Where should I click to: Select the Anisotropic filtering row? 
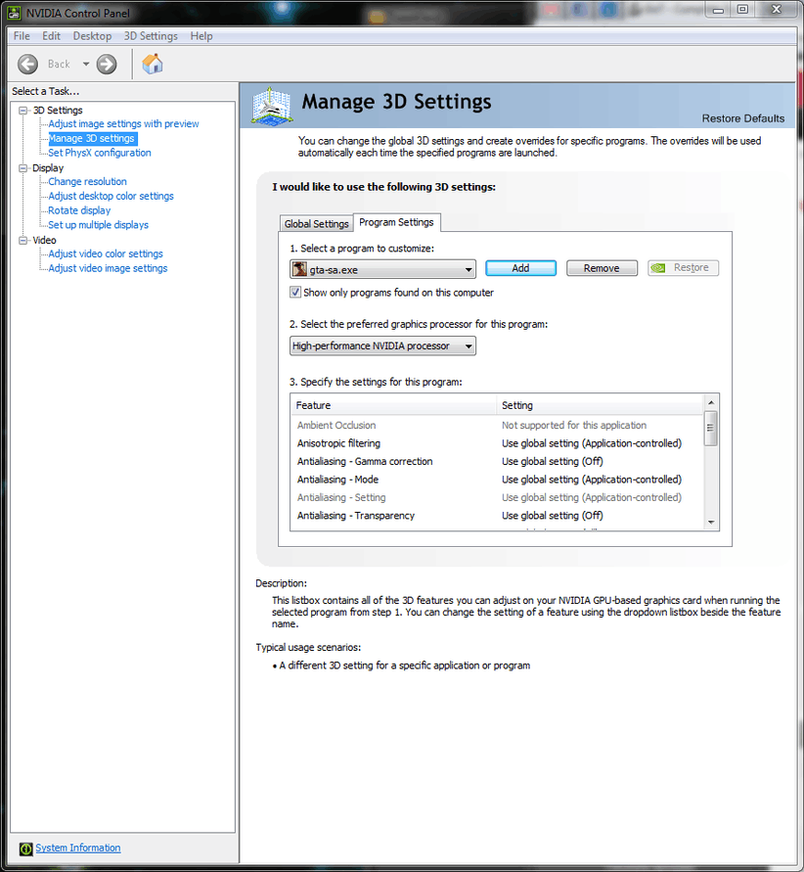tap(497, 443)
